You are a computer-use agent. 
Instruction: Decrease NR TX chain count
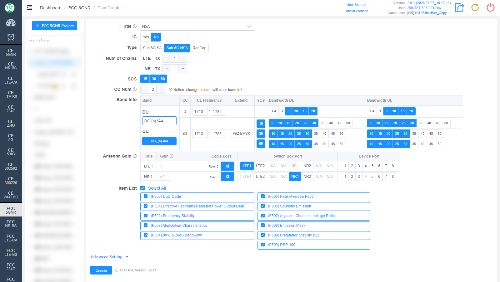click(167, 69)
